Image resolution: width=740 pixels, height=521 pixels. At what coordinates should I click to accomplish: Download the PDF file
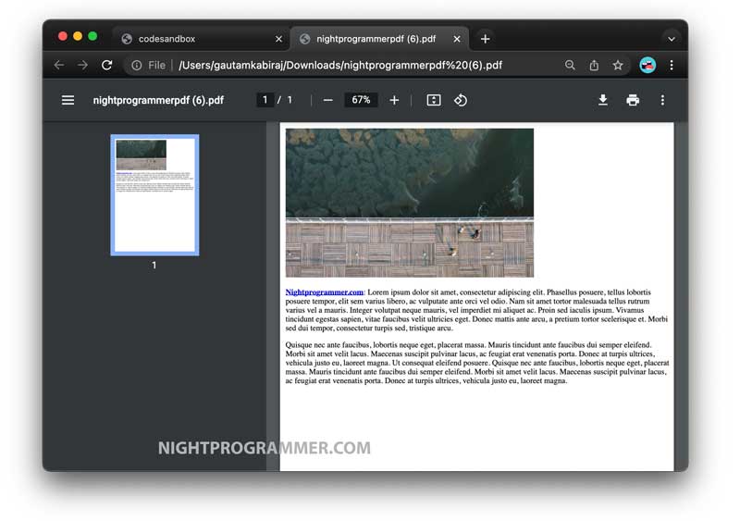click(603, 100)
